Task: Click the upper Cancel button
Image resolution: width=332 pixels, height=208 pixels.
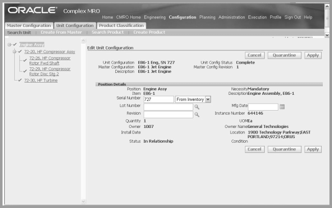Action: coord(254,55)
